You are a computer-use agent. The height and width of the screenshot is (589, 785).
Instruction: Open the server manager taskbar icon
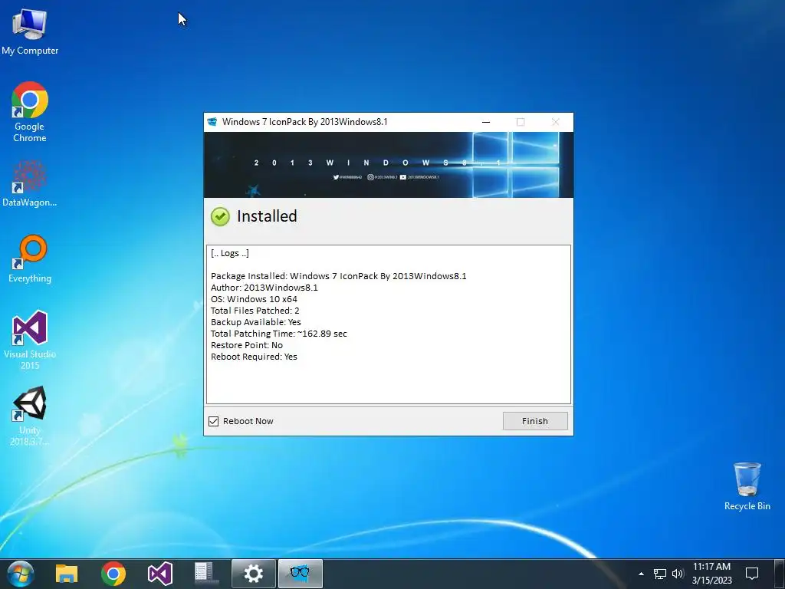[205, 574]
